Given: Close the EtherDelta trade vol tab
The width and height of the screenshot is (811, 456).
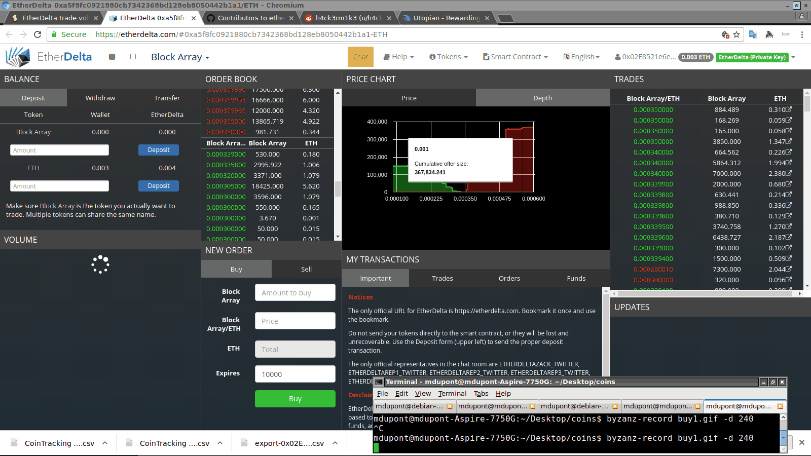Looking at the screenshot, I should pyautogui.click(x=96, y=18).
